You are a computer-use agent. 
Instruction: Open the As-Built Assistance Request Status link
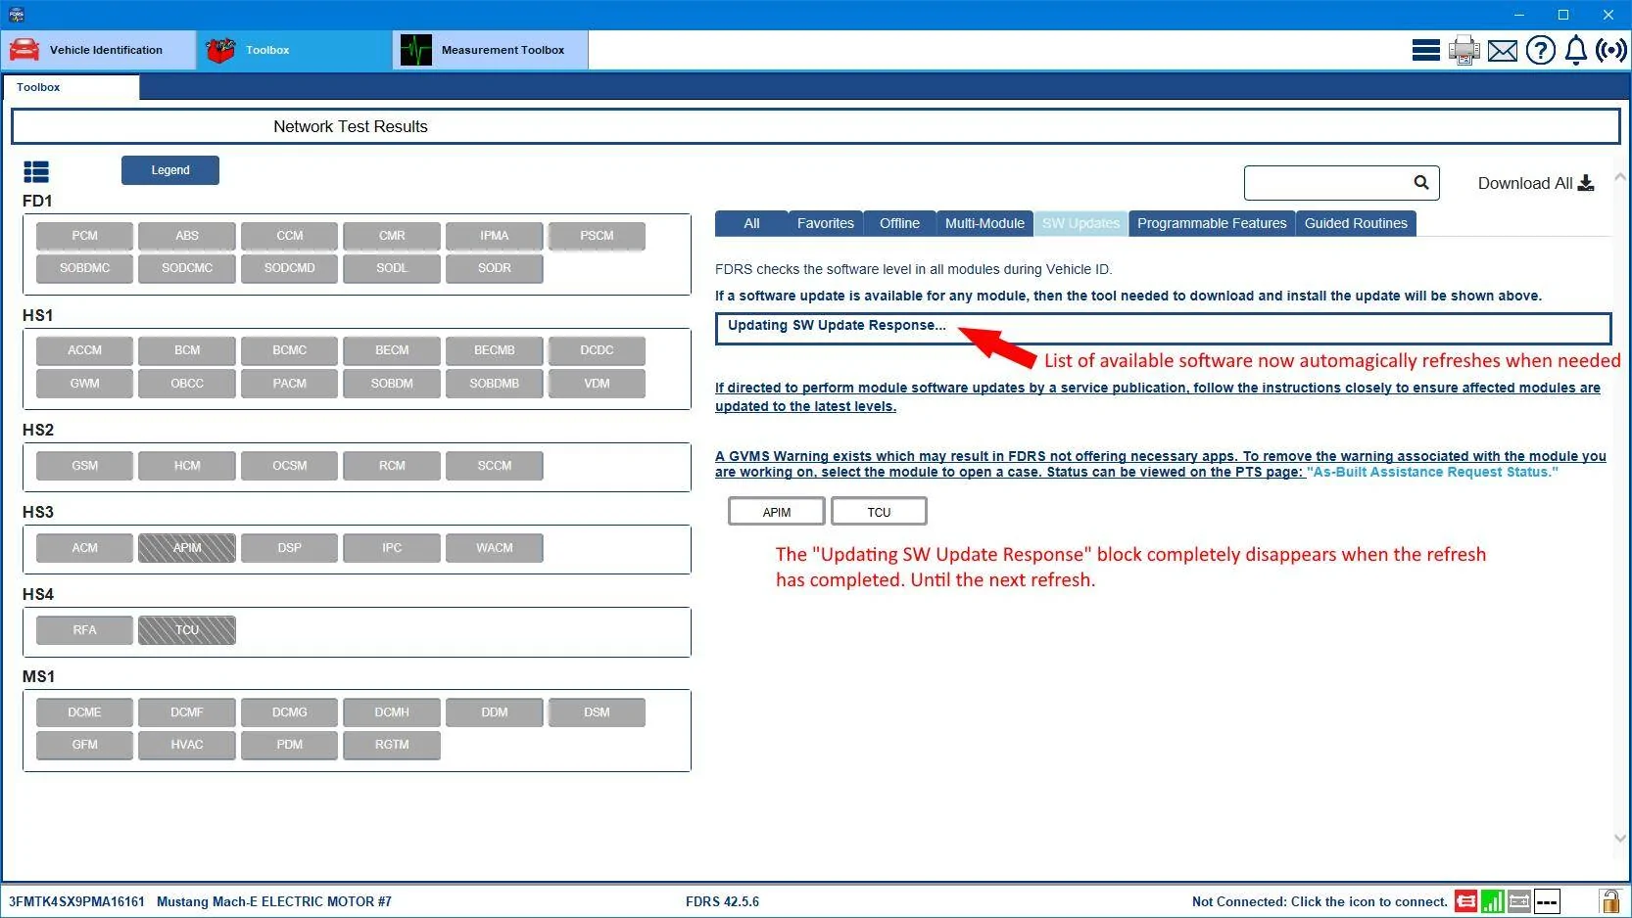point(1432,472)
